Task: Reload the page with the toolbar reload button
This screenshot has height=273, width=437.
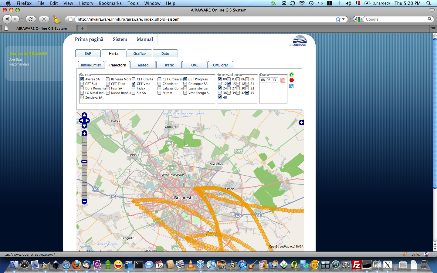Action: pyautogui.click(x=30, y=19)
